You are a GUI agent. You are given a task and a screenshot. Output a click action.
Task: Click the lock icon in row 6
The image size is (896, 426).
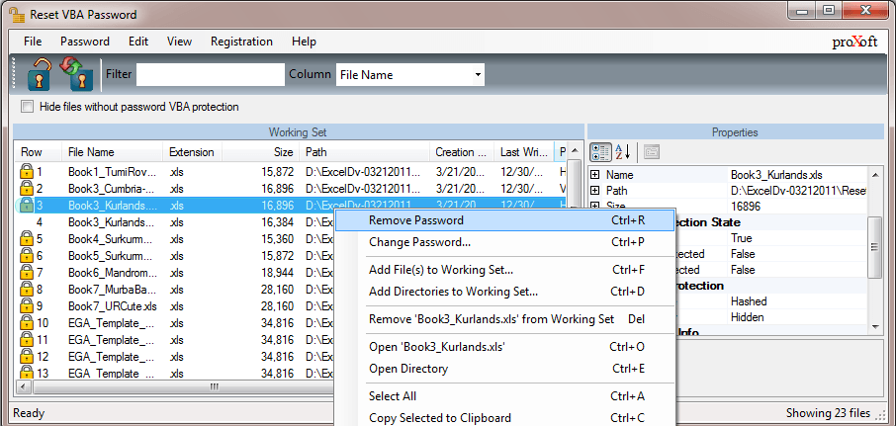pos(27,255)
